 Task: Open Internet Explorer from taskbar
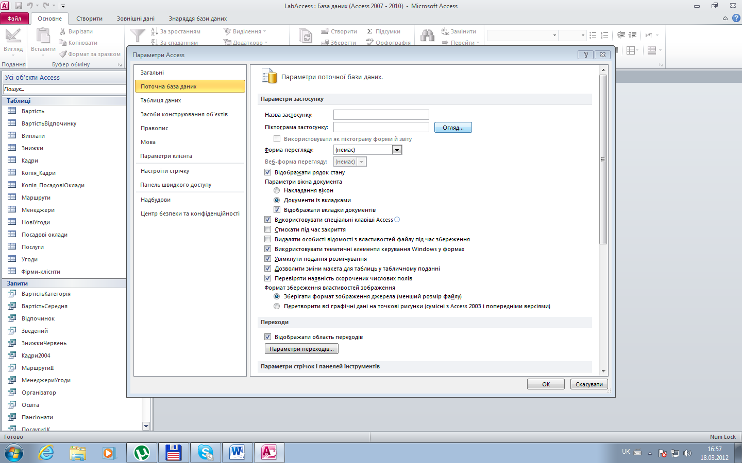click(x=46, y=453)
